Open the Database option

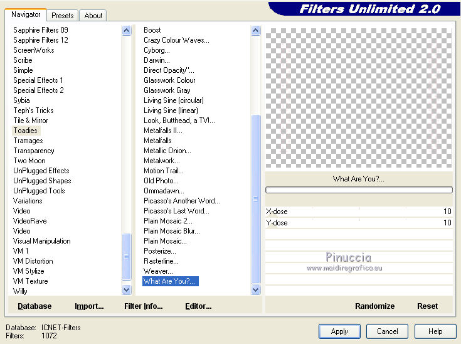pyautogui.click(x=34, y=306)
